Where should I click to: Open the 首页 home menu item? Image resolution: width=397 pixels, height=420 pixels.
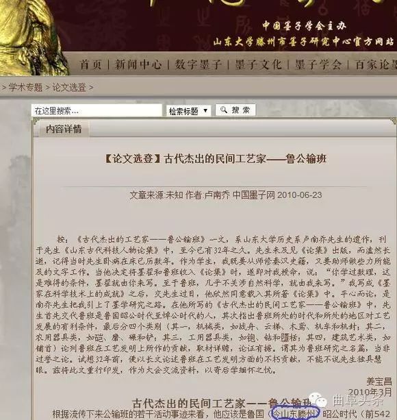pos(90,65)
